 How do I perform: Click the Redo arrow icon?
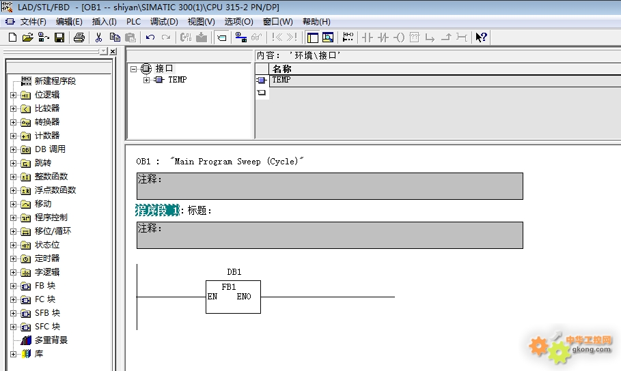166,38
